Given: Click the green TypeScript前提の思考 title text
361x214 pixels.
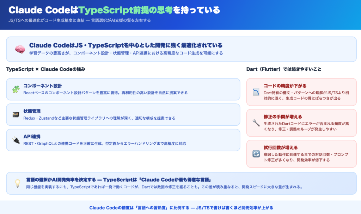Looking at the screenshot, I should (126, 10).
